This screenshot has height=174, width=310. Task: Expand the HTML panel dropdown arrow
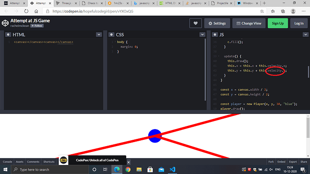(x=99, y=35)
